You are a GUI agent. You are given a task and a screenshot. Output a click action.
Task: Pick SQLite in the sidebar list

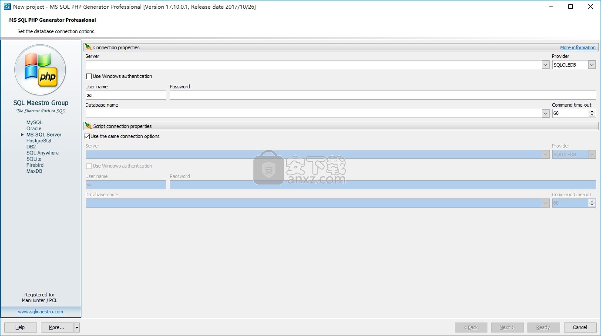(x=34, y=159)
